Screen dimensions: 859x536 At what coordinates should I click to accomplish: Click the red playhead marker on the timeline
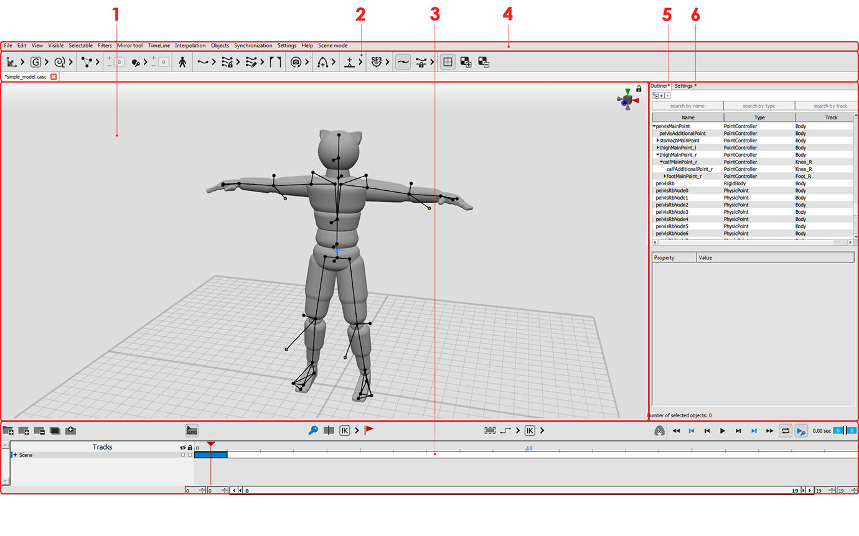(x=210, y=444)
